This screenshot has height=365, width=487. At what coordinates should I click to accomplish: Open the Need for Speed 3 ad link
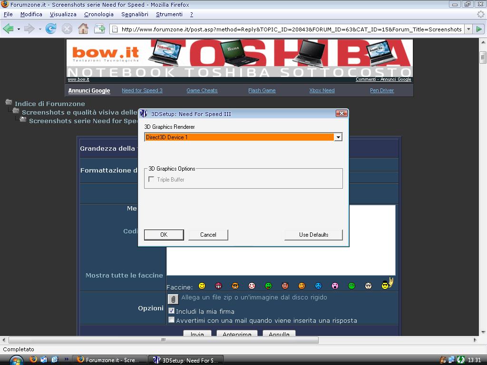[142, 90]
